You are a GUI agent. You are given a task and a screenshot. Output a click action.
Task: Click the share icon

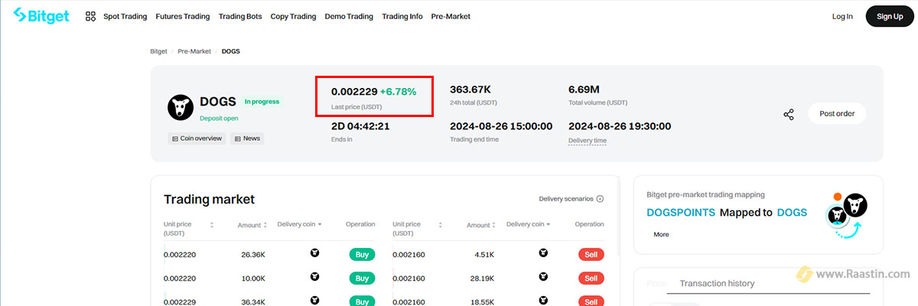pyautogui.click(x=789, y=114)
